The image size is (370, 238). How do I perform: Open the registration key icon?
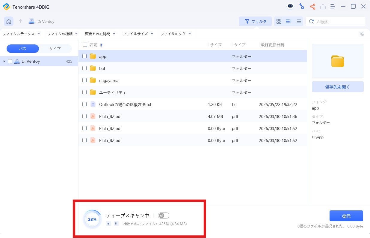pos(302,6)
